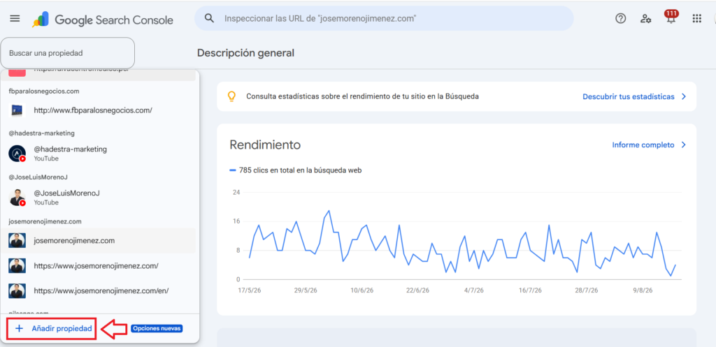Viewport: 716px width, 347px height.
Task: Open users and permissions settings icon
Action: 645,19
